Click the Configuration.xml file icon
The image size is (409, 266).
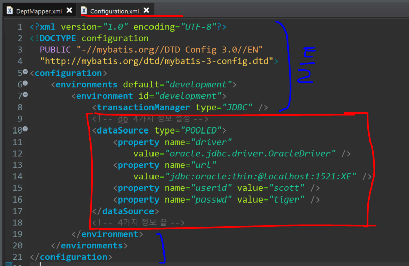click(84, 11)
